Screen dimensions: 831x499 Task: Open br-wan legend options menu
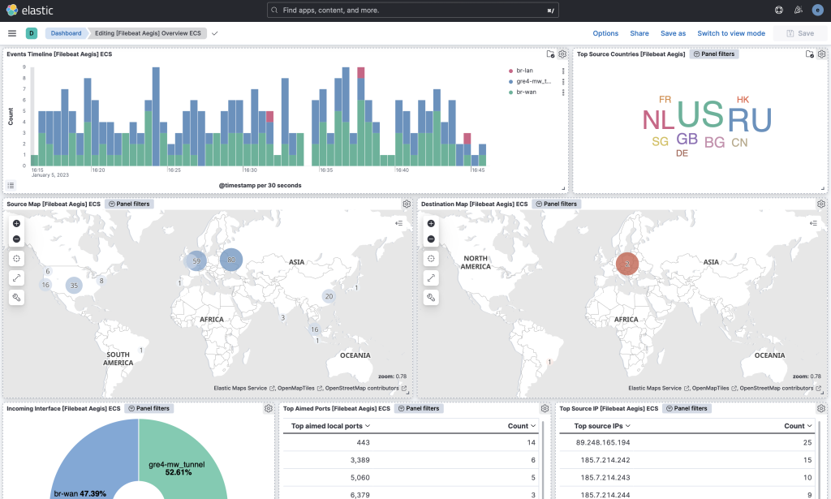[x=563, y=92]
